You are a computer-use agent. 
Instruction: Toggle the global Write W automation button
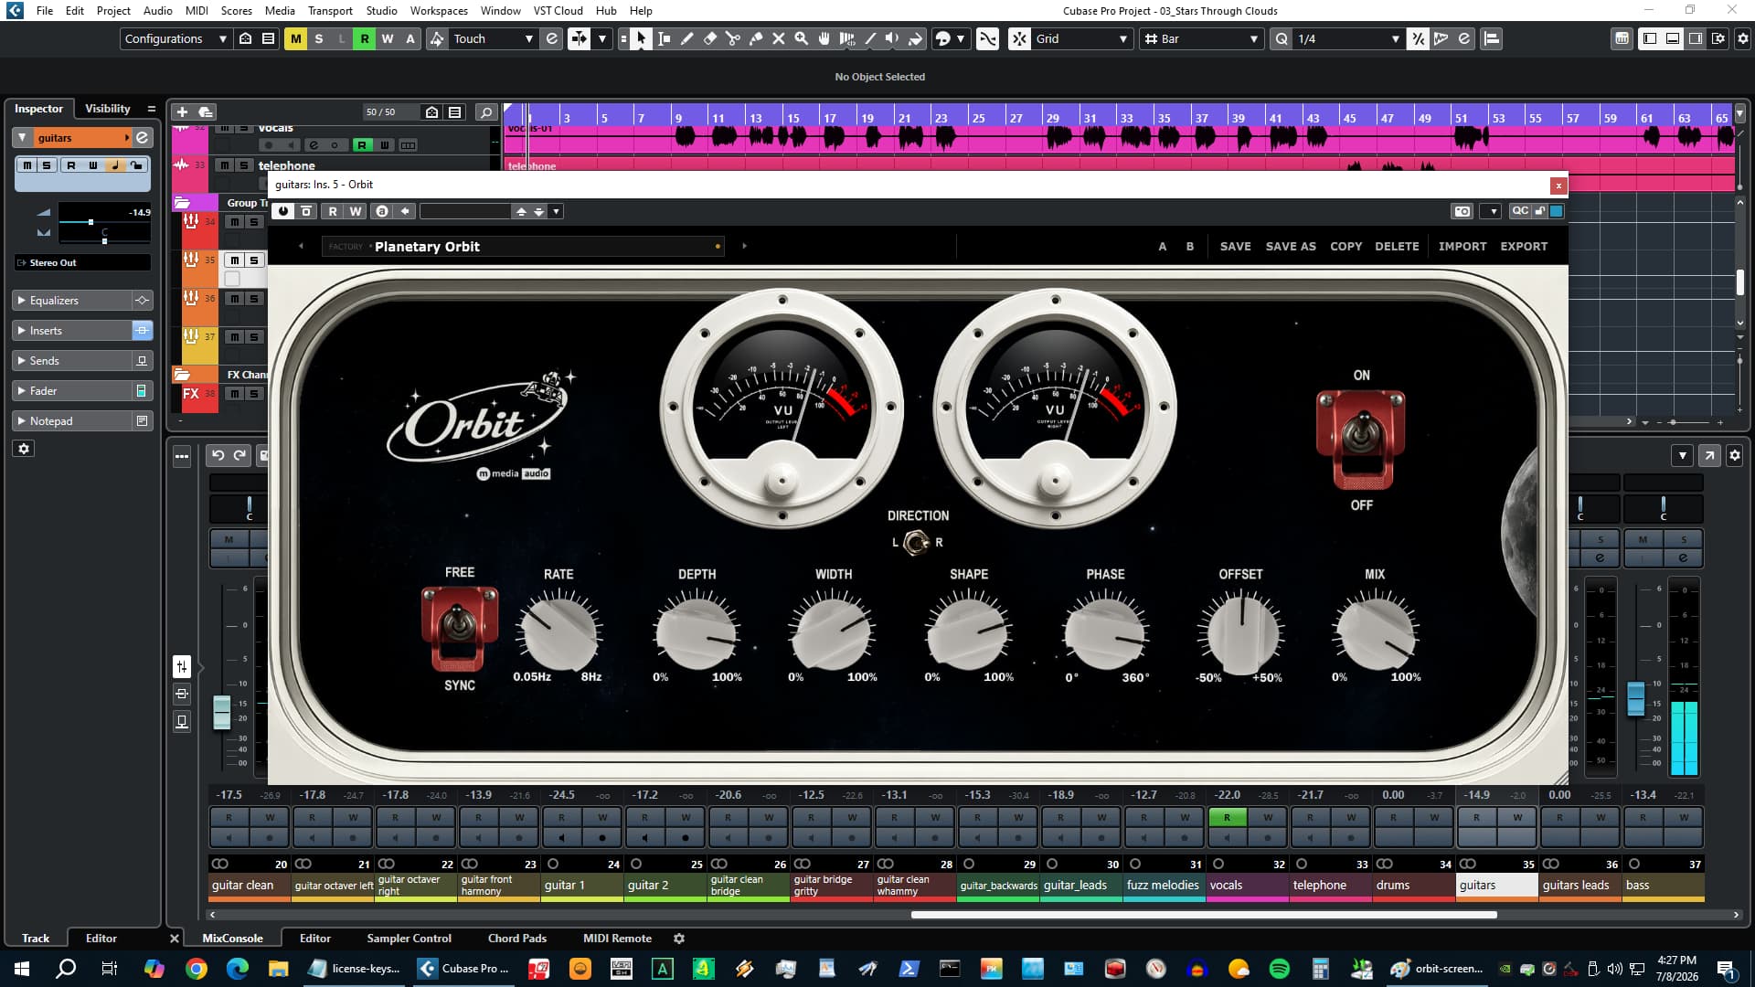point(387,38)
